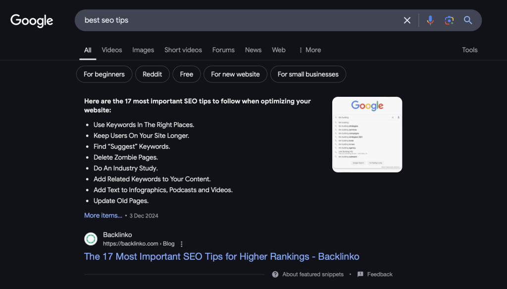Click the snippet heading about 17 SEO tips

click(x=197, y=105)
